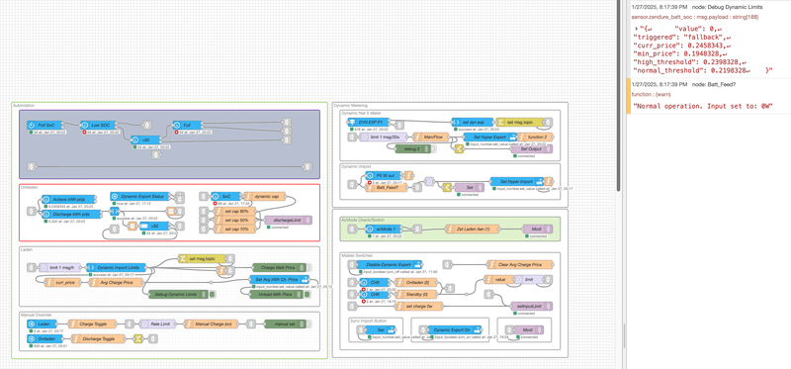Select the Standby (0) function node
Screen dimensions: 791x369
pos(415,294)
